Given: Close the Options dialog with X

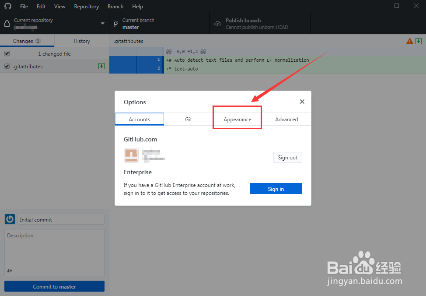Looking at the screenshot, I should tap(302, 102).
